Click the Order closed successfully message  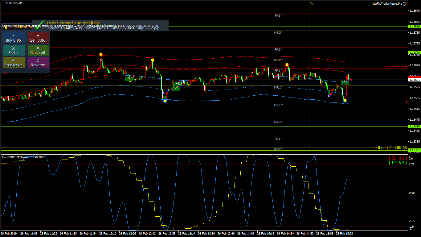coord(74,23)
